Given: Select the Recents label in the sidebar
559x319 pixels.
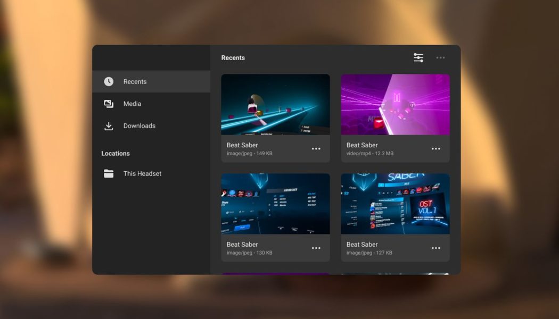Looking at the screenshot, I should 135,81.
